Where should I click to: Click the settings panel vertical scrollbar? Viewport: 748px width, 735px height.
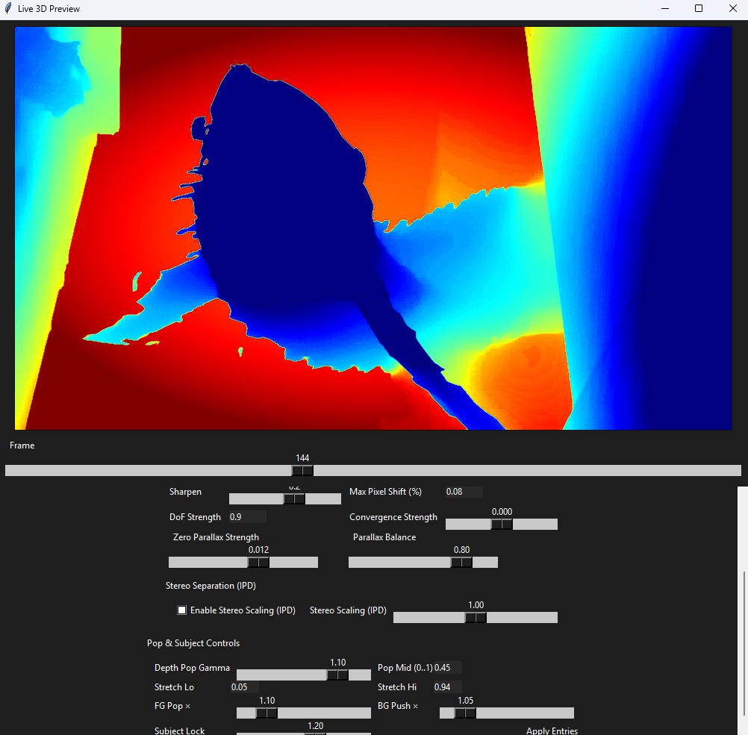(744, 642)
